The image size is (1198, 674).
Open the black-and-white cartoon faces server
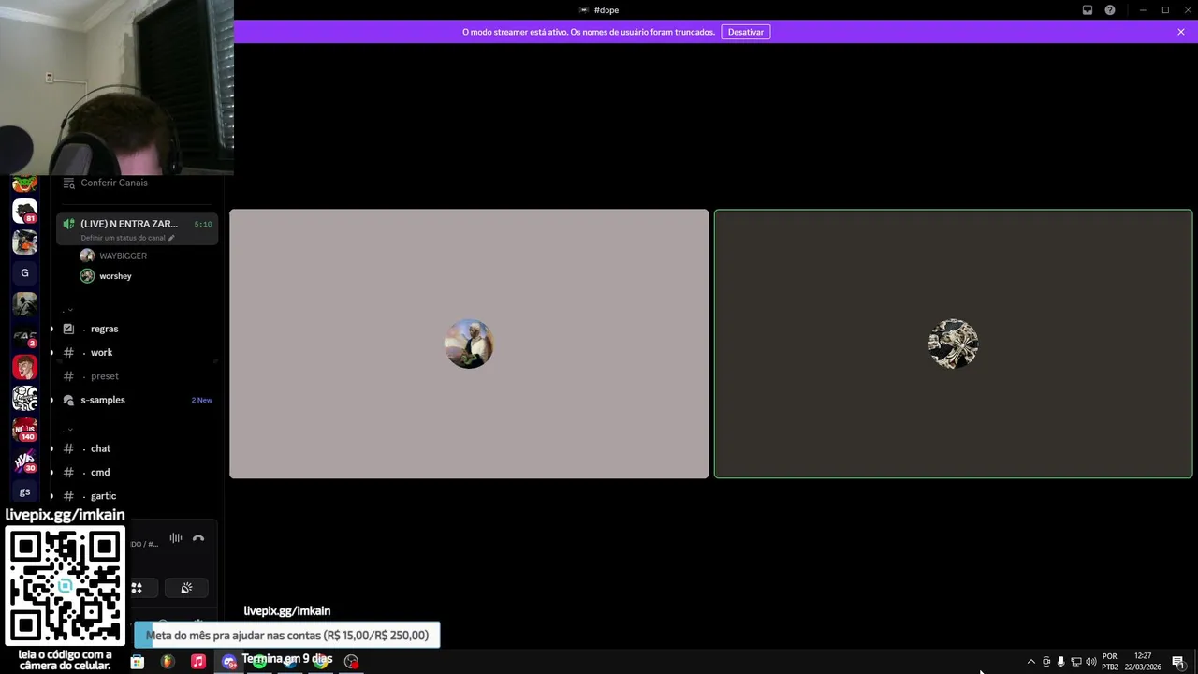coord(25,398)
